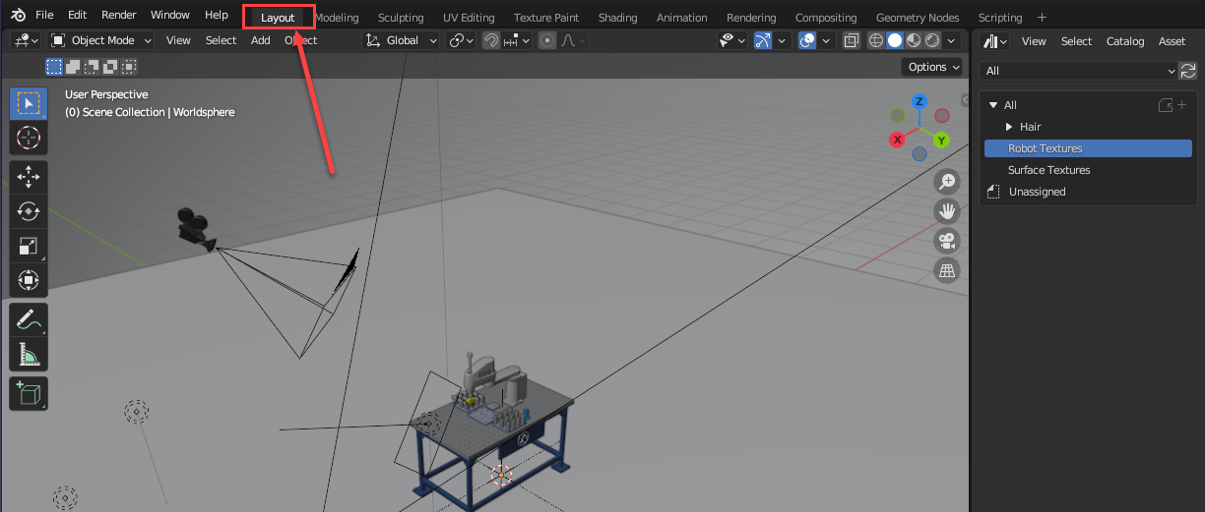
Task: Open the Object Mode dropdown
Action: [101, 40]
